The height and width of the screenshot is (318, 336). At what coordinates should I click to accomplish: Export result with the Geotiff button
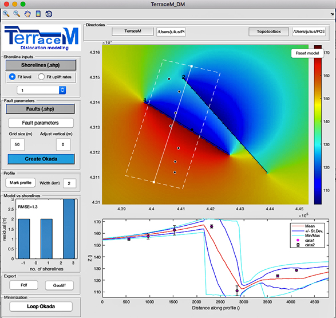click(60, 285)
